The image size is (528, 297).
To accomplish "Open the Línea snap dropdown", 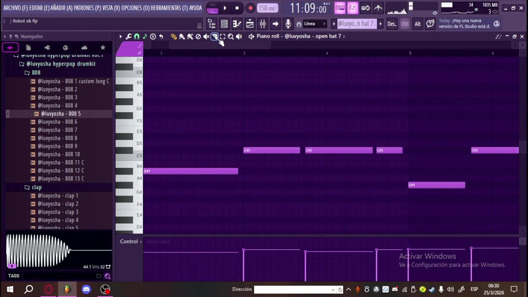I will tap(315, 24).
